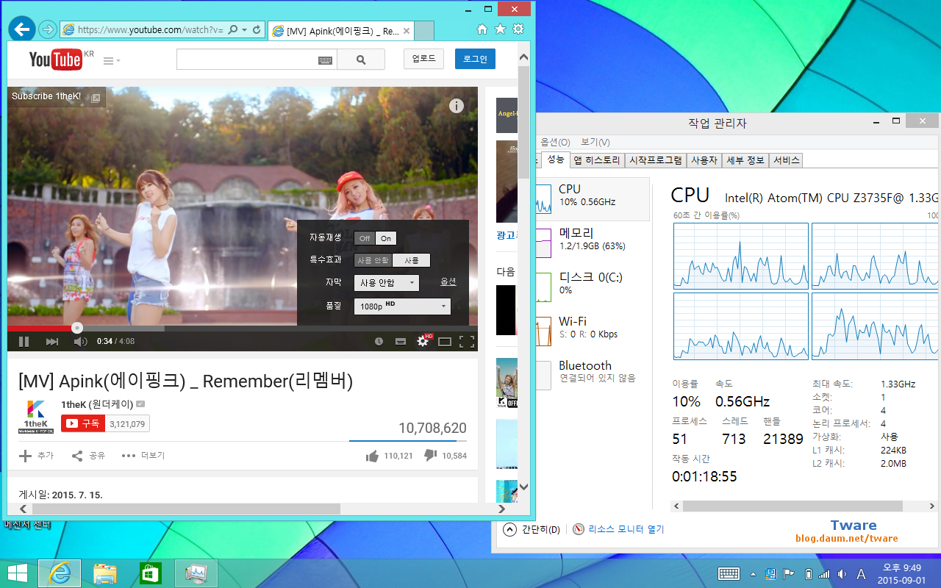This screenshot has width=941, height=588.
Task: Click the YouTube search magnifier button
Action: click(361, 60)
